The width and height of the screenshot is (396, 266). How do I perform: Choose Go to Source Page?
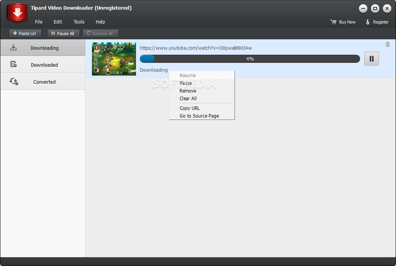click(x=202, y=116)
